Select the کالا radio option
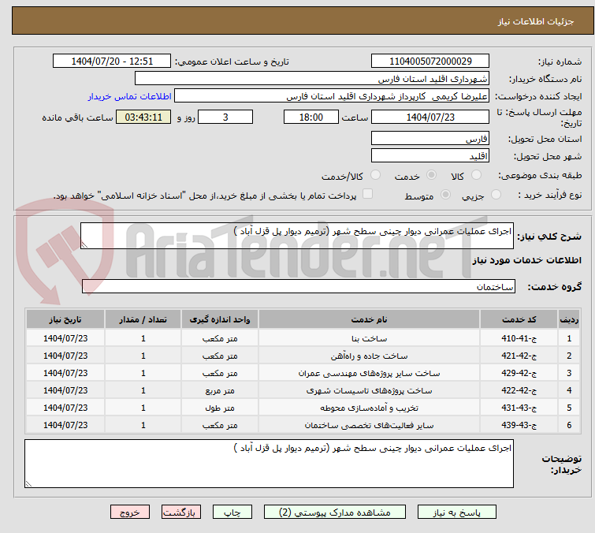Image resolution: width=595 pixels, height=533 pixels. click(476, 175)
